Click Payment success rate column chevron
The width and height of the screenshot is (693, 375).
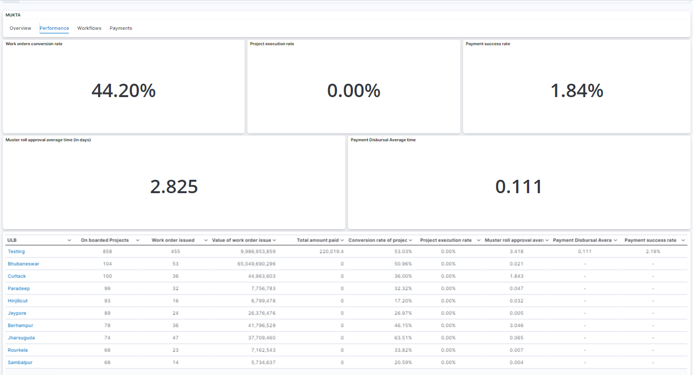click(x=683, y=240)
